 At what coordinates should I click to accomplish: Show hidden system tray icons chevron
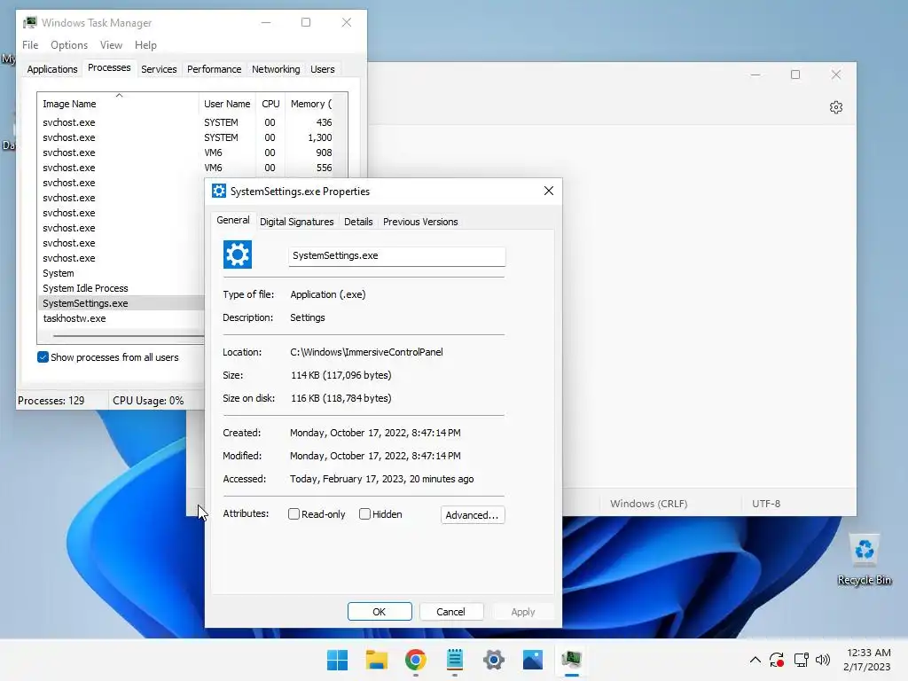755,660
